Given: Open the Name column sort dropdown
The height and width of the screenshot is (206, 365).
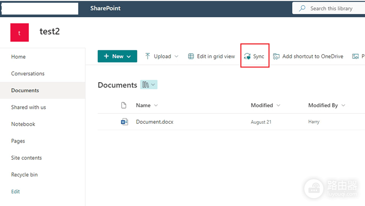Looking at the screenshot, I should pos(156,105).
